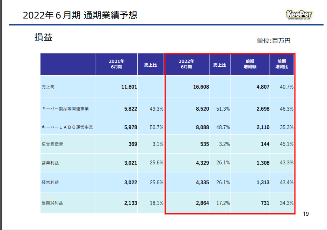Screen dimensions: 327x230
Task: Select the キーパーLABO運営事業 row label
Action: (67, 127)
